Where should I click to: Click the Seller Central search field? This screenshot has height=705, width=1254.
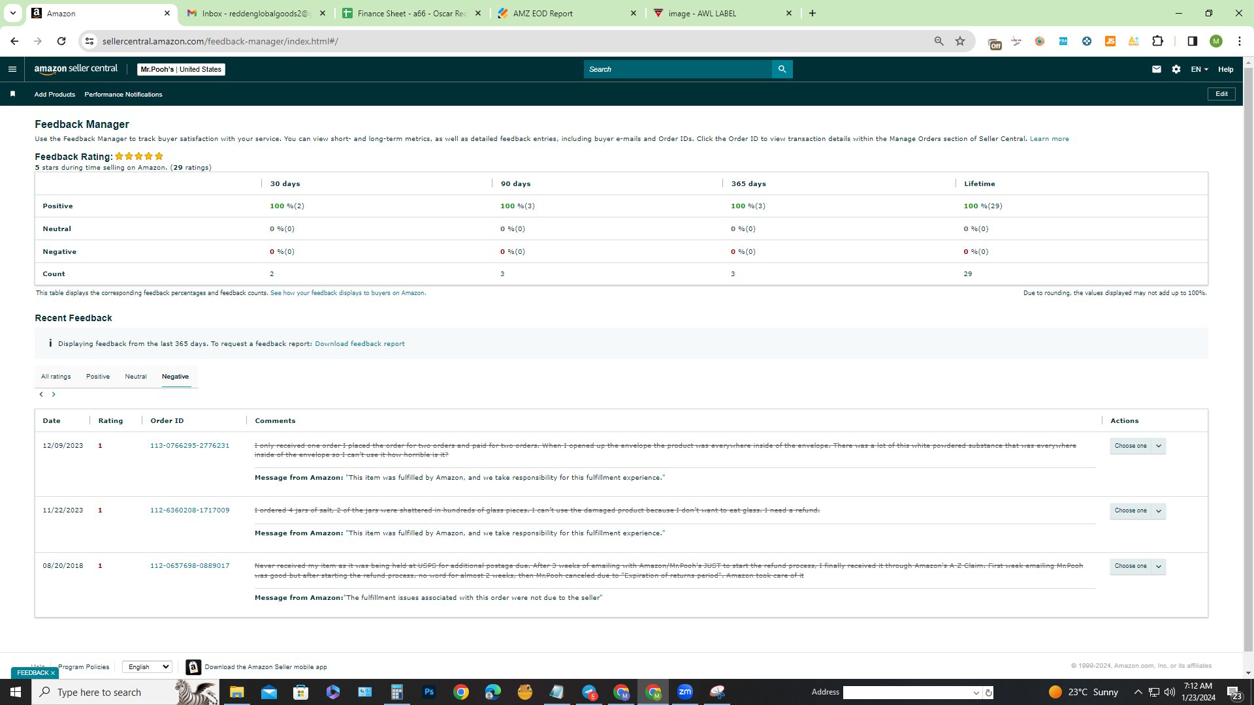678,69
